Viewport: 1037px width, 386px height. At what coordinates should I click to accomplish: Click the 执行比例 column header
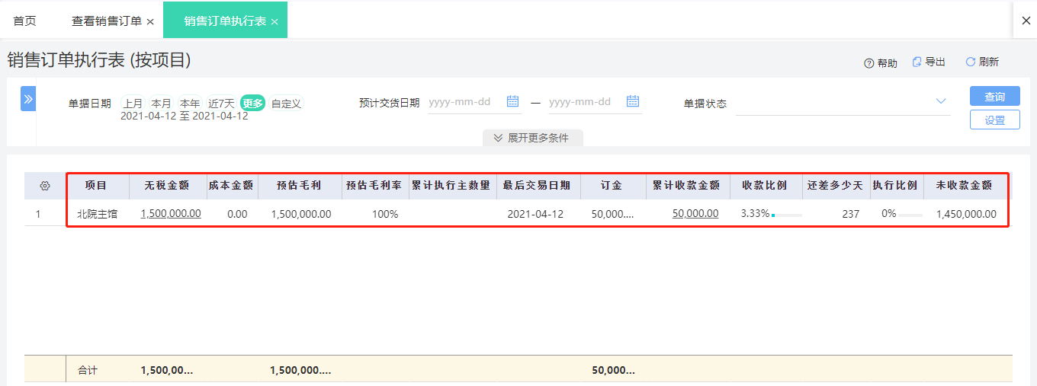[x=895, y=186]
